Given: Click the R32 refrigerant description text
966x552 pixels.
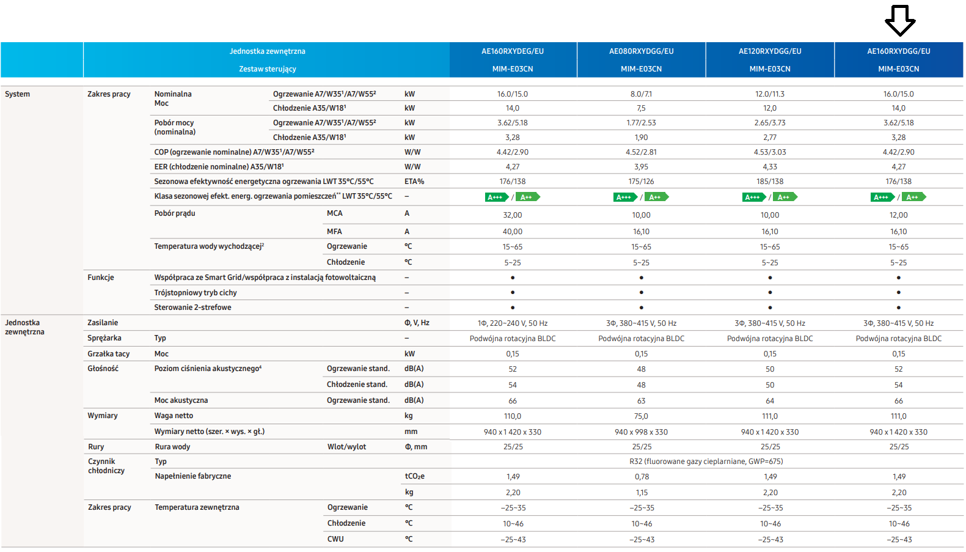Looking at the screenshot, I should click(706, 462).
